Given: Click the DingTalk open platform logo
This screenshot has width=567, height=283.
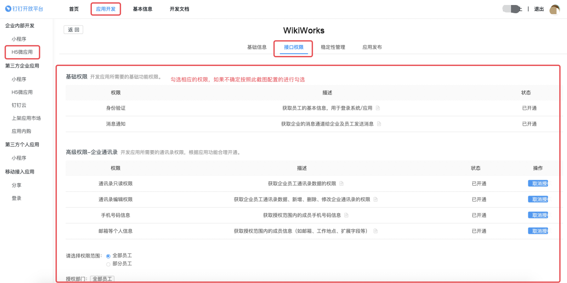Looking at the screenshot, I should pyautogui.click(x=24, y=9).
